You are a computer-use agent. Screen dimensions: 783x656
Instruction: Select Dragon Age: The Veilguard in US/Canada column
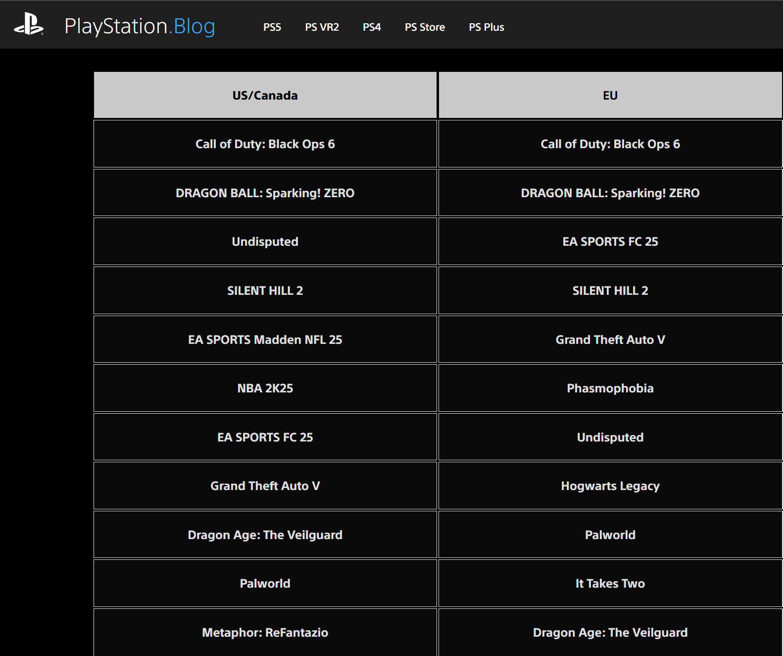[x=265, y=535]
